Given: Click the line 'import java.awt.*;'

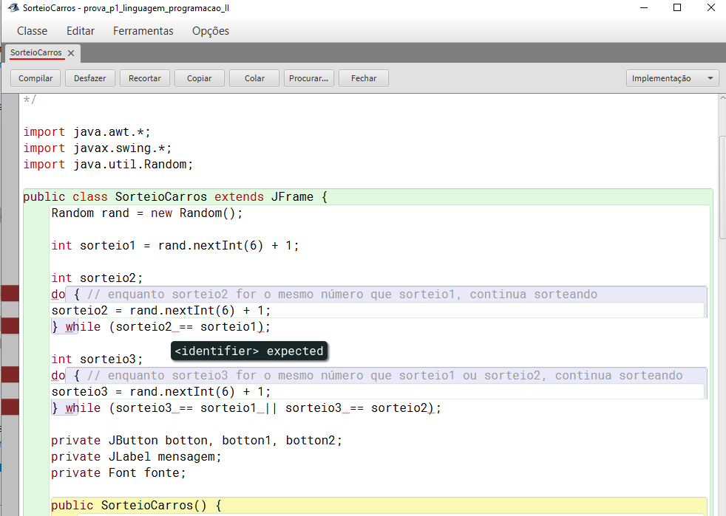Looking at the screenshot, I should (x=87, y=132).
